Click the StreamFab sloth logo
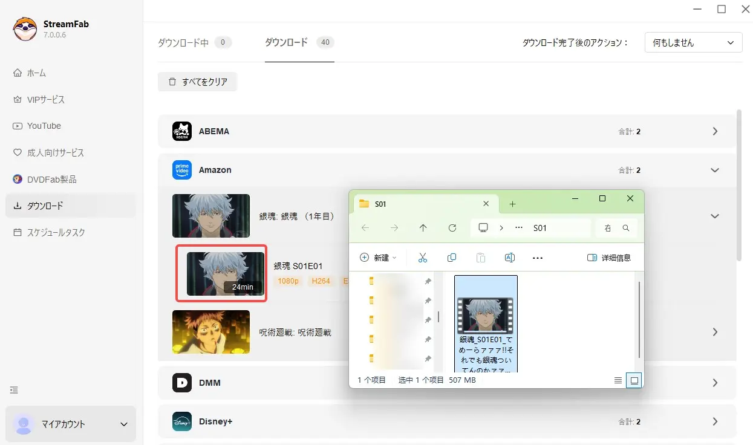The width and height of the screenshot is (753, 445). click(x=25, y=29)
